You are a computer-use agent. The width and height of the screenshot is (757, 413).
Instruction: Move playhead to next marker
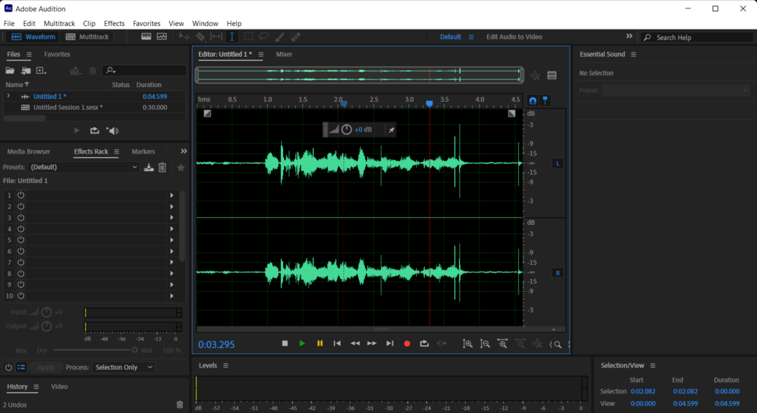click(390, 344)
